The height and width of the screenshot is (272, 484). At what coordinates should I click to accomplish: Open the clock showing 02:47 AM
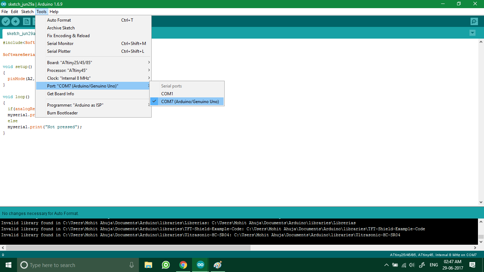(452, 265)
